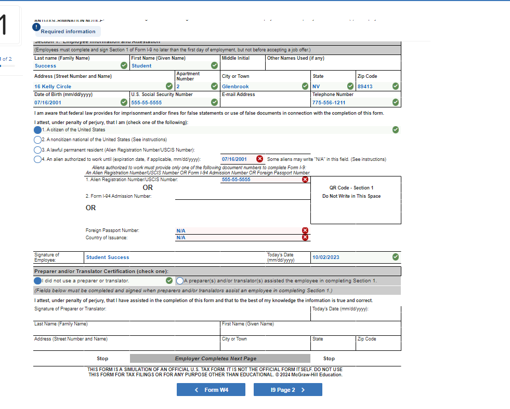Click the Signature of Preparer or Translator field
Viewport: 510px width, 409px height.
[172, 316]
